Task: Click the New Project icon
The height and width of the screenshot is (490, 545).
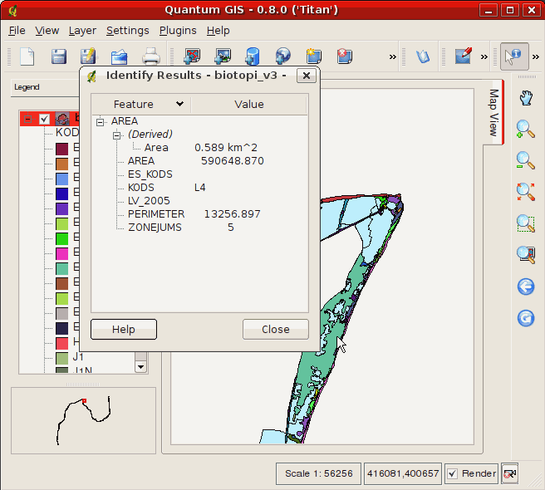Action: (x=27, y=56)
